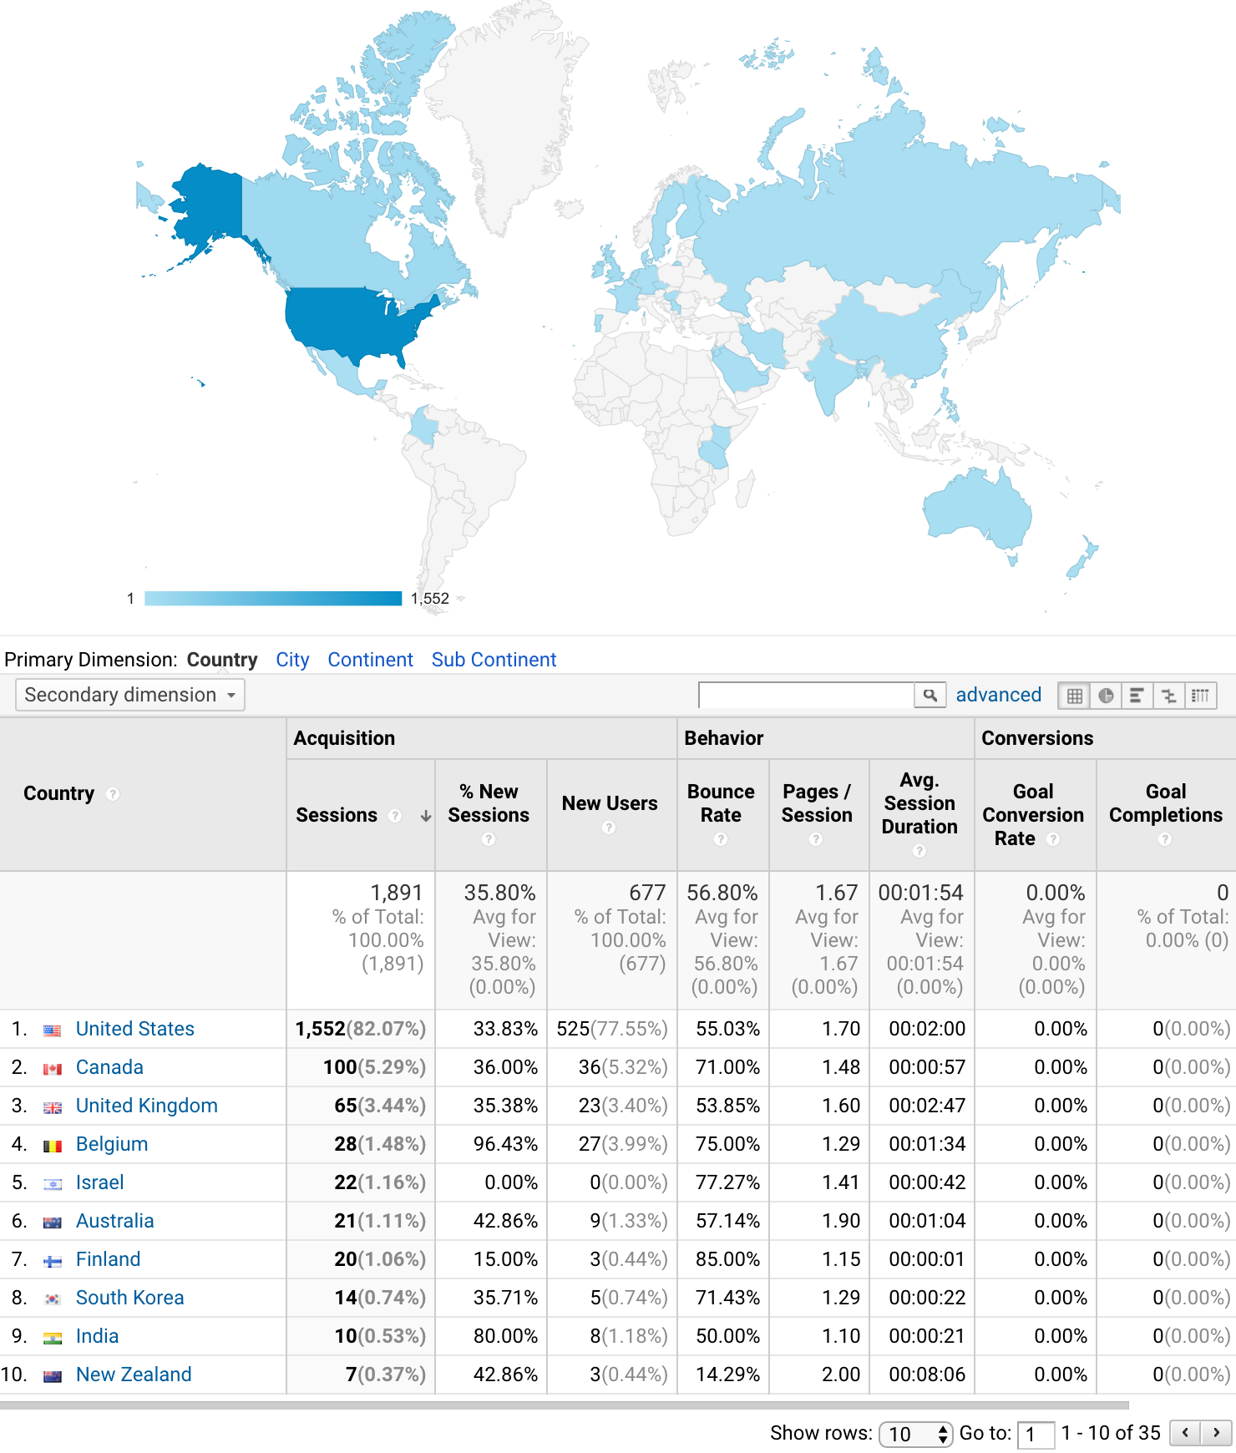1236x1453 pixels.
Task: Switch to Percentage pie chart view
Action: [x=1106, y=696]
